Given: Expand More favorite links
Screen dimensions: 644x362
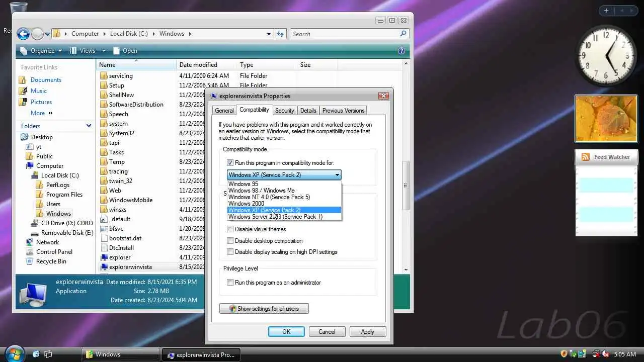Looking at the screenshot, I should click(x=42, y=113).
